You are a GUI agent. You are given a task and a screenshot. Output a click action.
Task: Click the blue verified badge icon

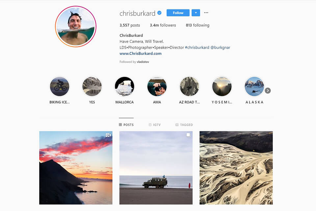click(x=159, y=13)
